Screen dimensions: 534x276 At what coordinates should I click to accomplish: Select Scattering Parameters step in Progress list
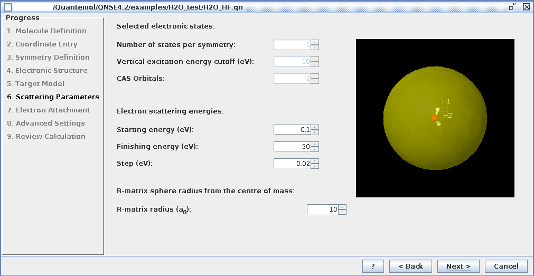pyautogui.click(x=53, y=97)
